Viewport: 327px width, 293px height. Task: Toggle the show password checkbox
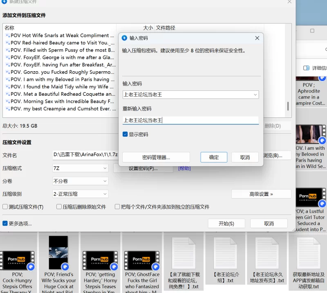(125, 134)
